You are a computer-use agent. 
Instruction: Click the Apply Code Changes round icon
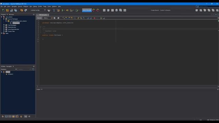click(x=76, y=10)
